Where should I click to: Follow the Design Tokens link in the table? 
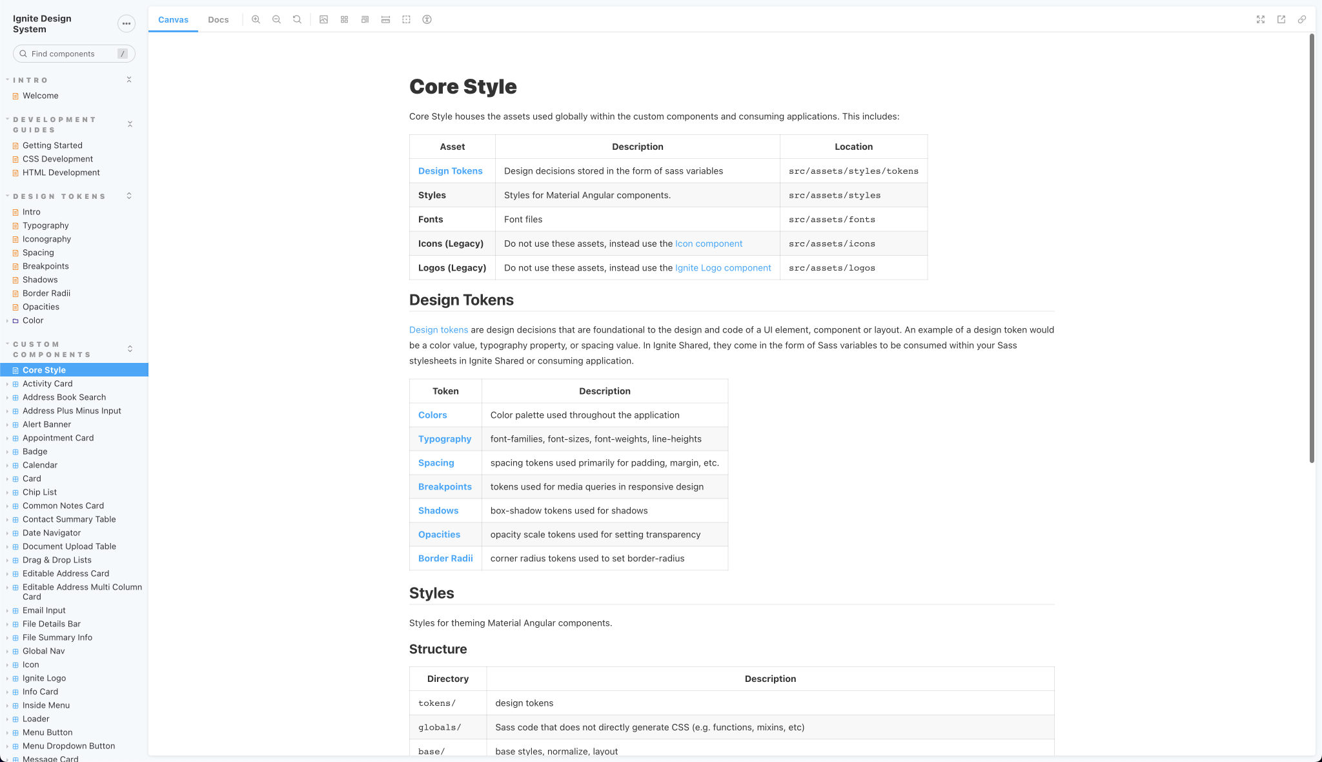click(451, 170)
